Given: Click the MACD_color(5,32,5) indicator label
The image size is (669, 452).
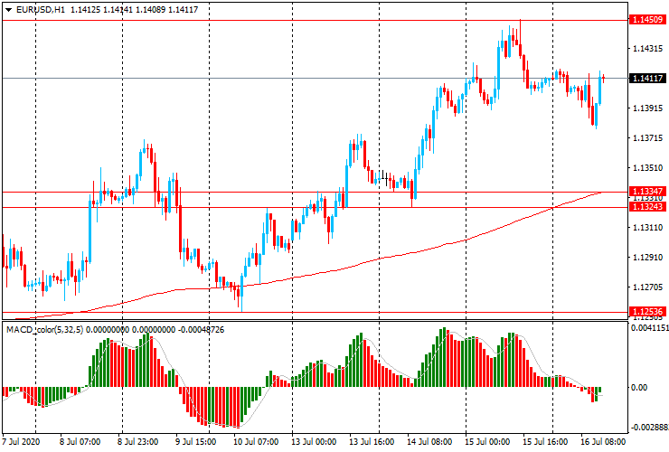Looking at the screenshot, I should (x=45, y=329).
